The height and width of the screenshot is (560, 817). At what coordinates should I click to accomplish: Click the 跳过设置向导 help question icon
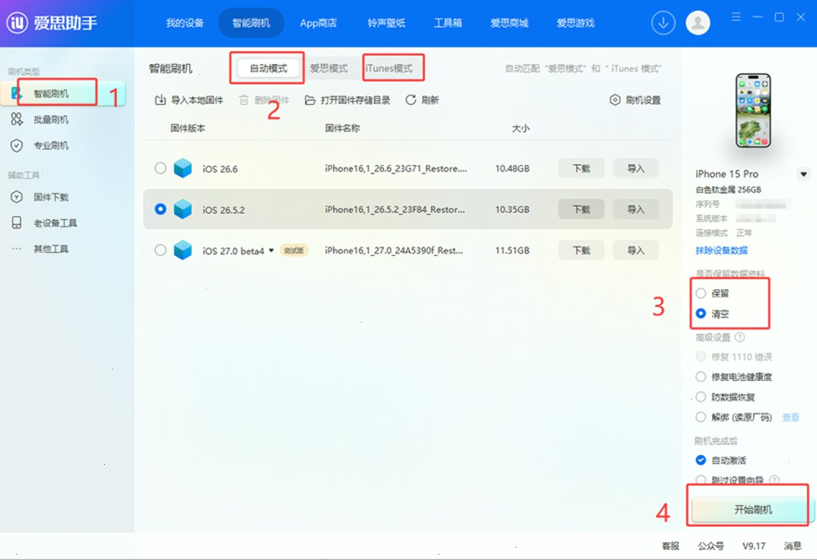click(774, 480)
